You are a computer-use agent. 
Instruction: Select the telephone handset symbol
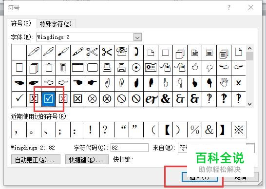tap(136, 52)
